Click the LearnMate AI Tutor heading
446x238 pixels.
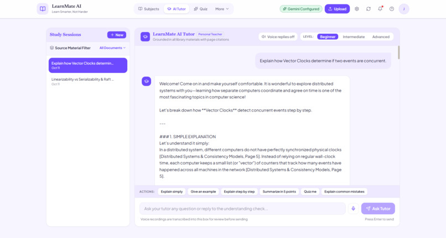(x=174, y=34)
